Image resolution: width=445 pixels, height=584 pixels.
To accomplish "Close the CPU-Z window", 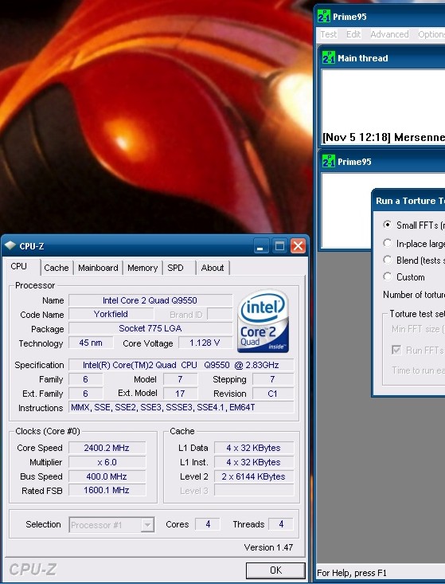I will pos(298,246).
